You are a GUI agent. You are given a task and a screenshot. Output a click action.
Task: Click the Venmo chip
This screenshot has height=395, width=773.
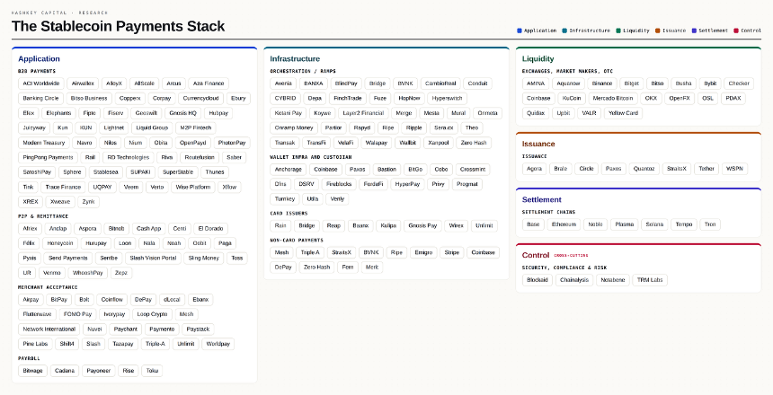pyautogui.click(x=52, y=273)
